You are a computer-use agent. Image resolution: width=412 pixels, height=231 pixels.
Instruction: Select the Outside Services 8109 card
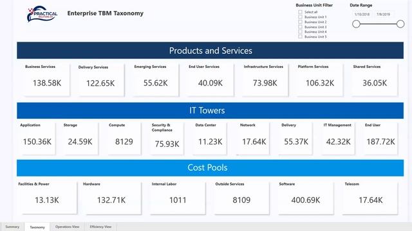(241, 198)
